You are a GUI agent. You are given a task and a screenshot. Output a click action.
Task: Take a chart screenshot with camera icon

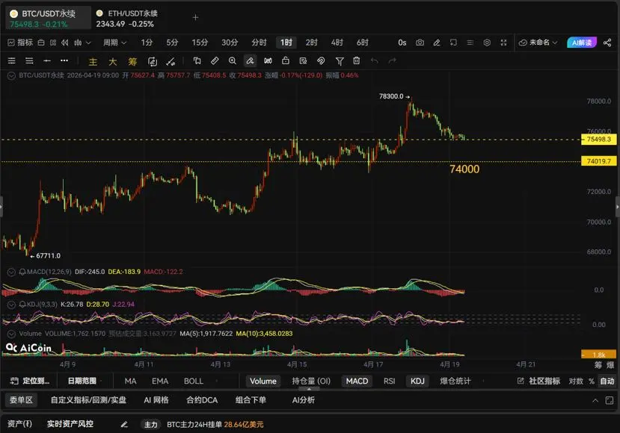tap(420, 43)
